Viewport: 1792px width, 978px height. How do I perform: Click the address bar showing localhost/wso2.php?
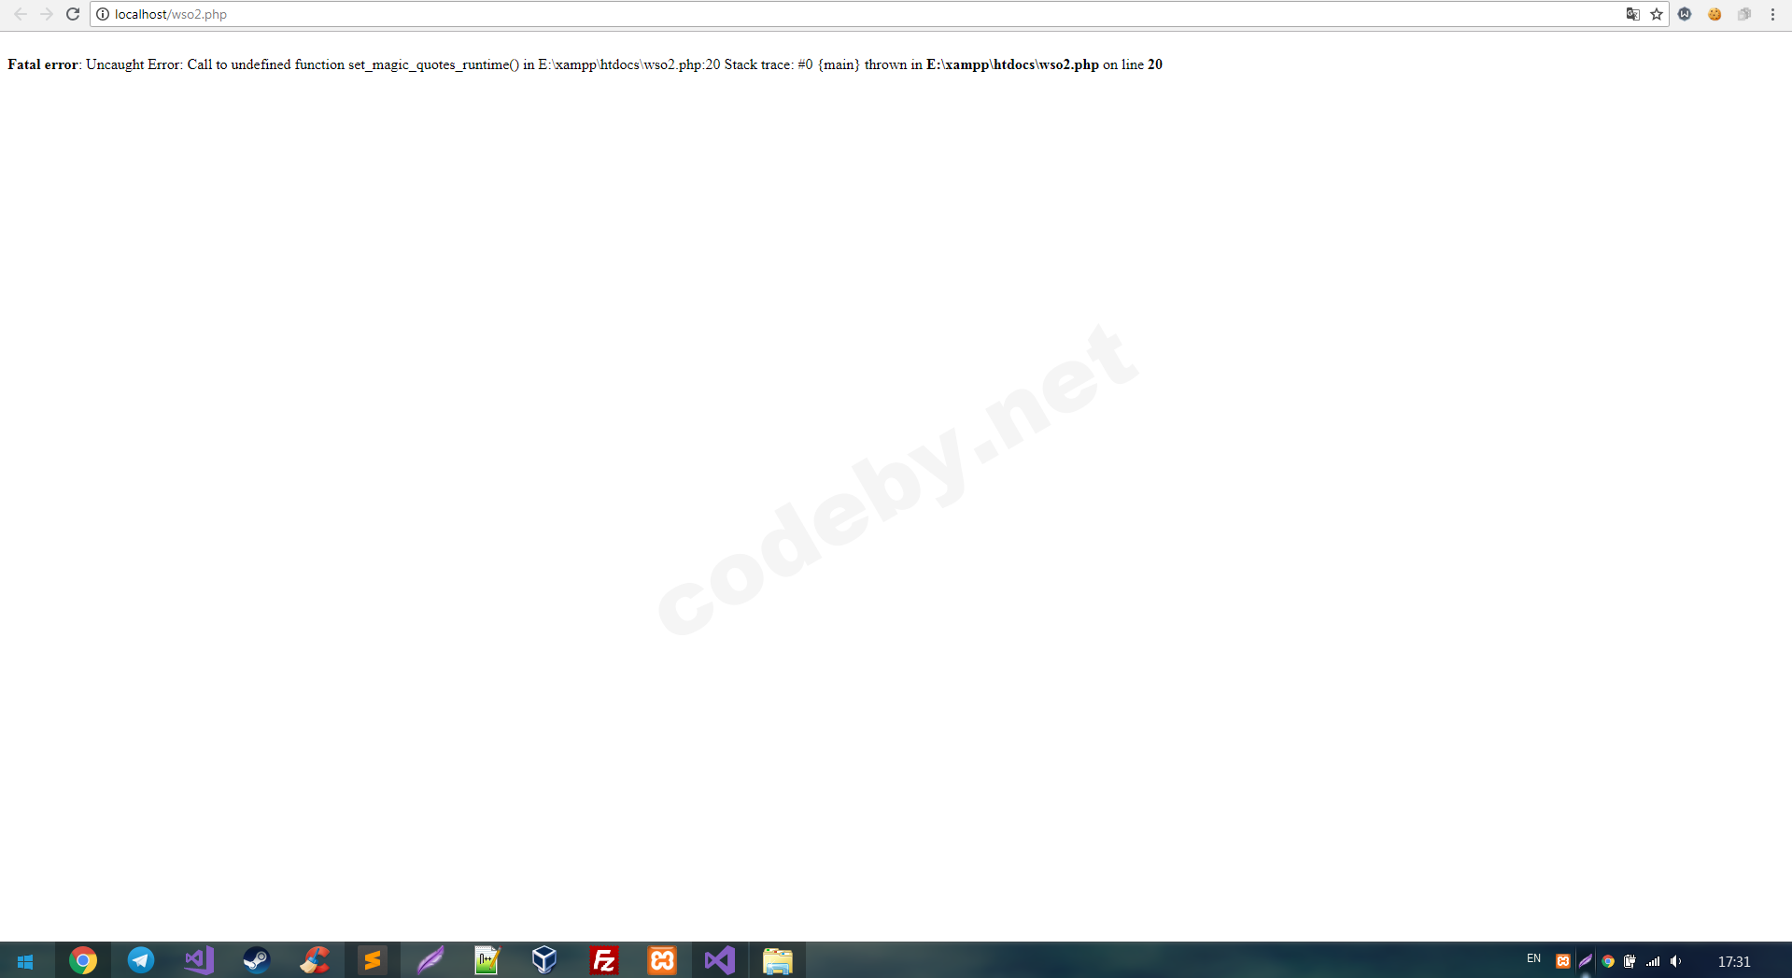coord(879,14)
